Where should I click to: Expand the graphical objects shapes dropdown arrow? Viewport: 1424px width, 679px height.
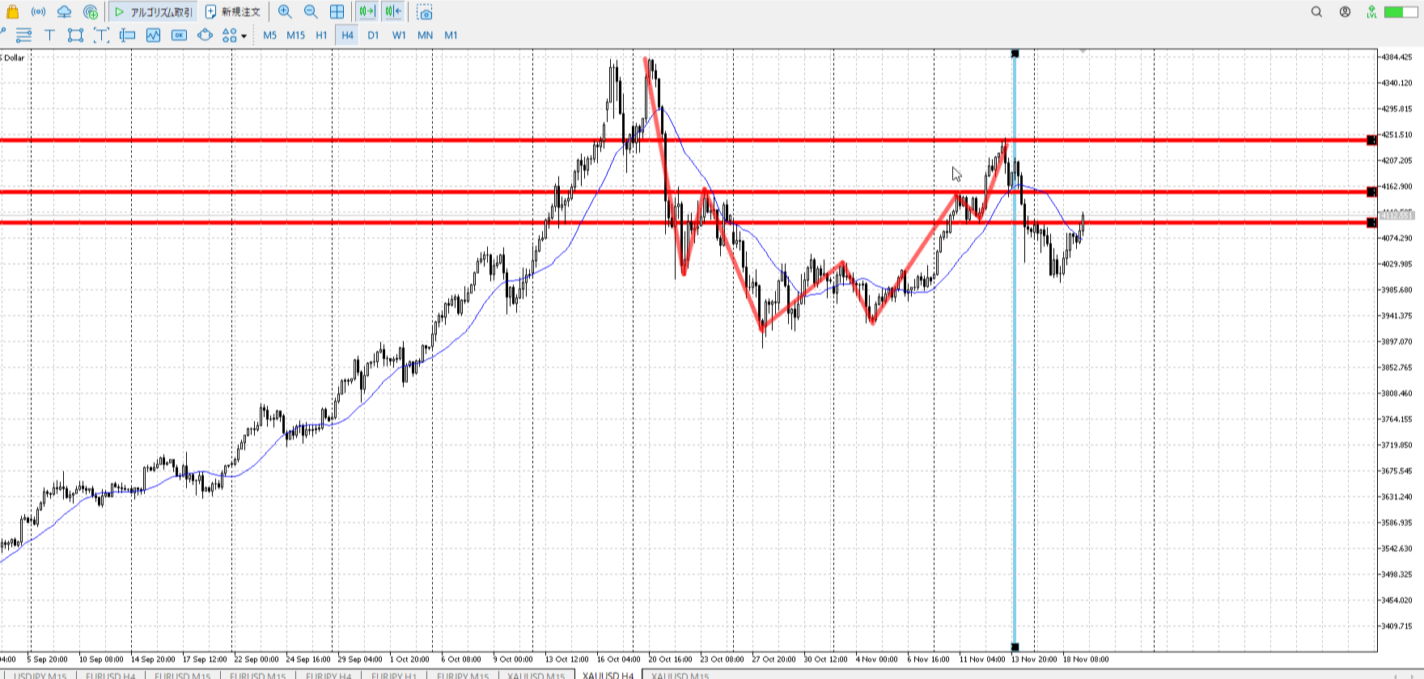pyautogui.click(x=244, y=36)
